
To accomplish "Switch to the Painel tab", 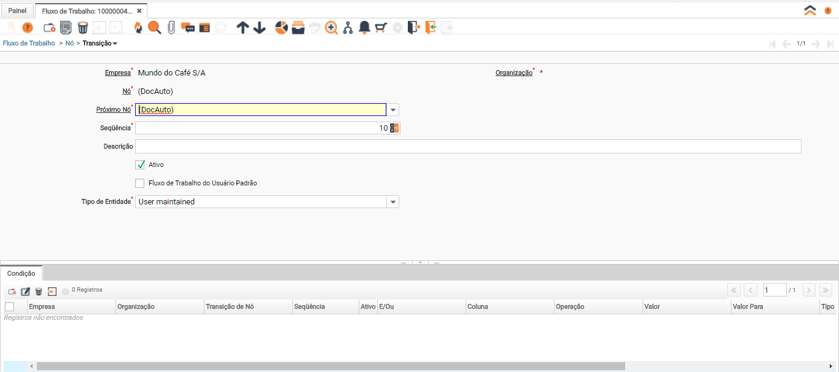I will [17, 11].
